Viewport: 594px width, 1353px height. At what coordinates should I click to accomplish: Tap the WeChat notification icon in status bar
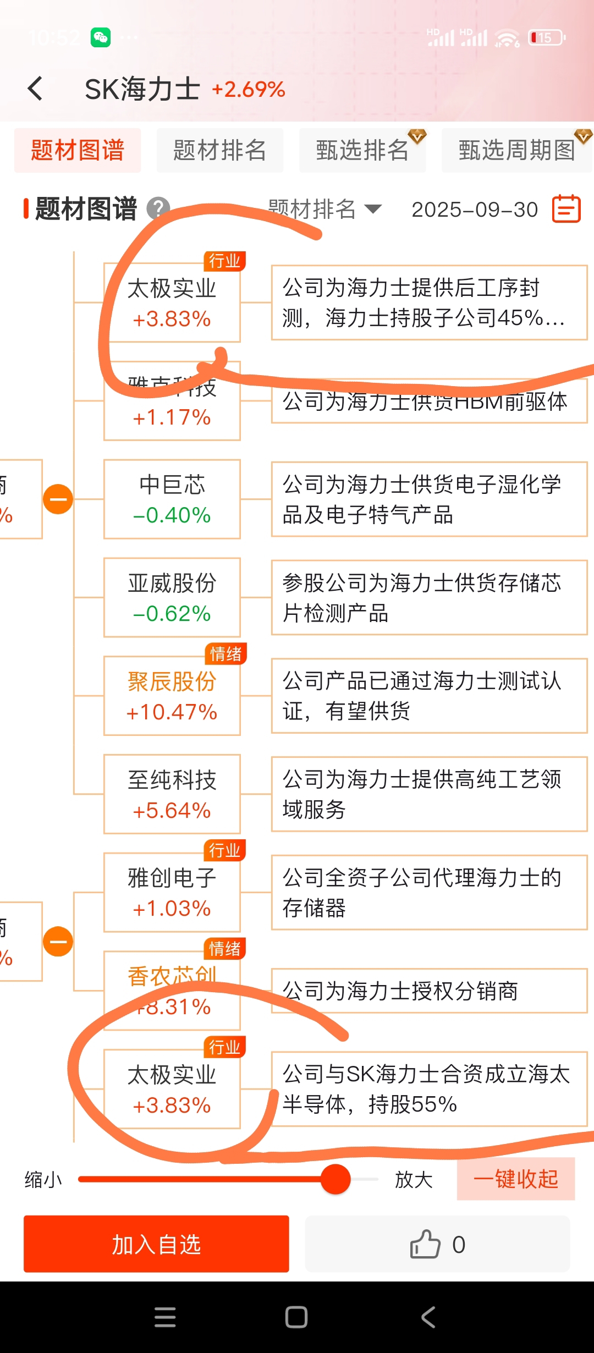tap(101, 37)
